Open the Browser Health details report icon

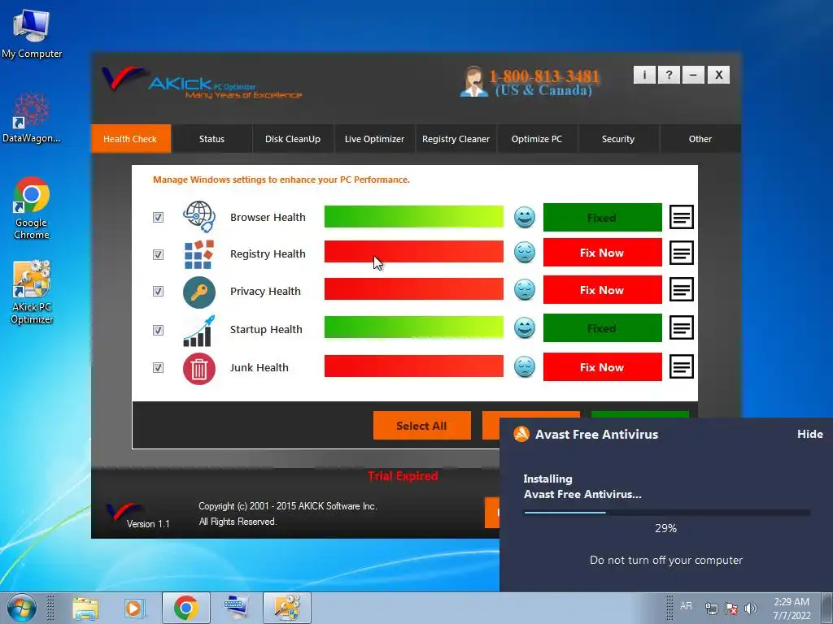tap(681, 217)
